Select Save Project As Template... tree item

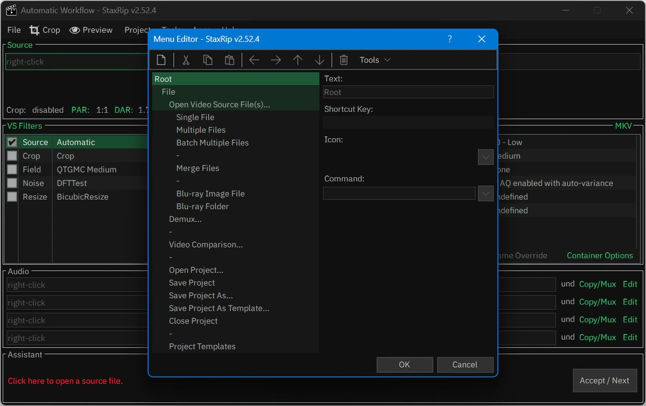(x=219, y=308)
